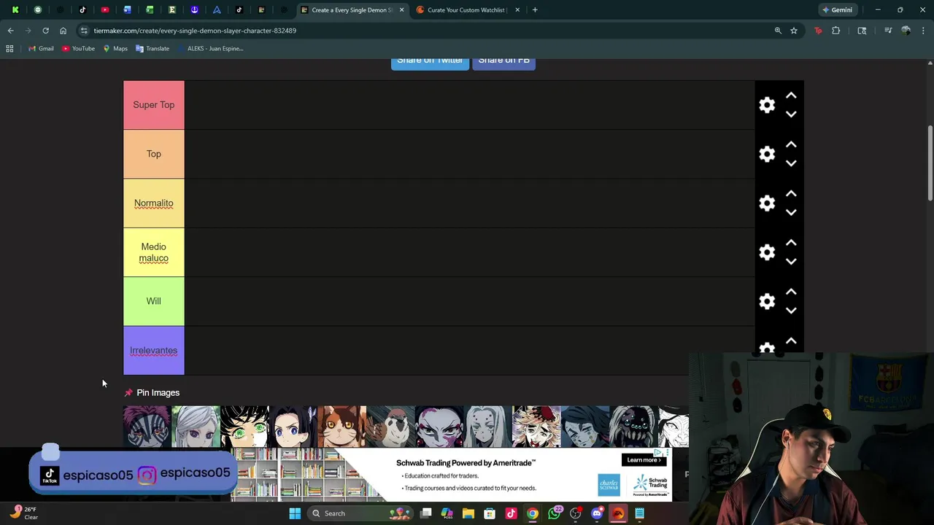The height and width of the screenshot is (525, 934).
Task: Pick the sparrow bird character image
Action: [390, 427]
